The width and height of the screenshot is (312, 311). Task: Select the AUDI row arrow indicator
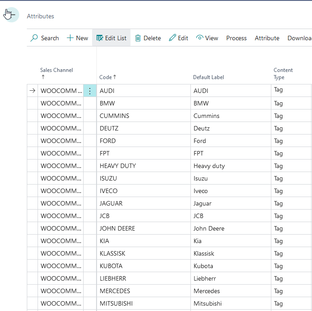[x=33, y=91]
